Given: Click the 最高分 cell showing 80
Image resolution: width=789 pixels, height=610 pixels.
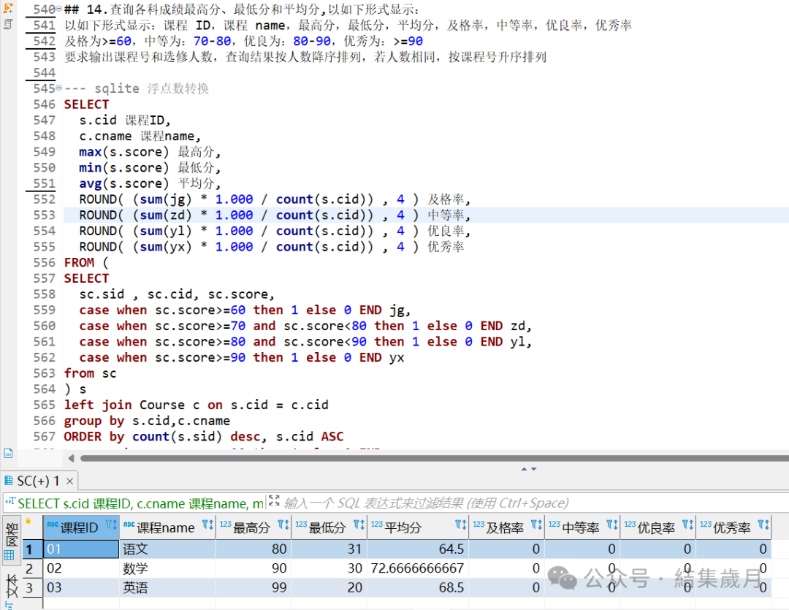Looking at the screenshot, I should [253, 549].
